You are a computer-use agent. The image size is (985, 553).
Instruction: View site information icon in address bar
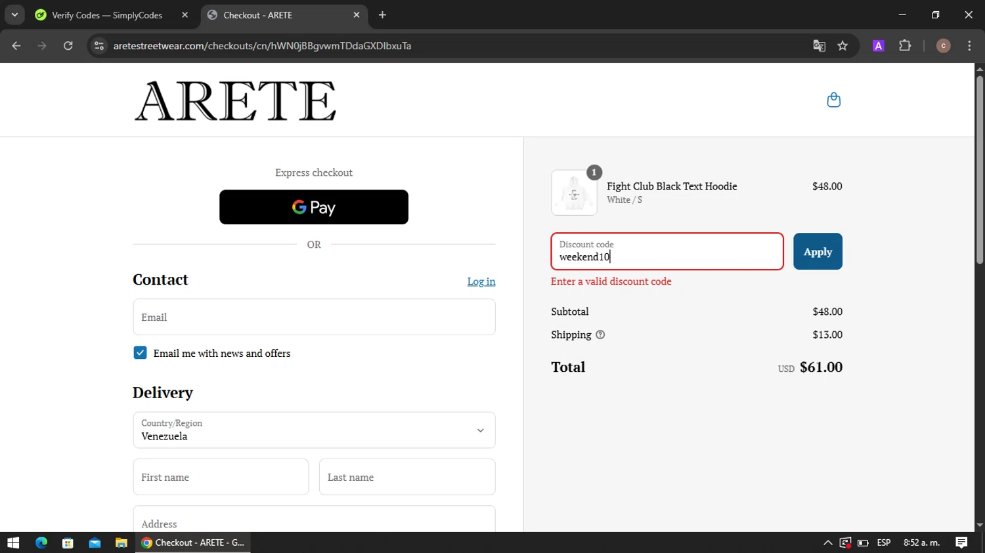99,46
